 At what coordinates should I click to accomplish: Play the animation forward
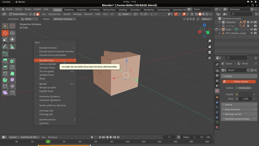(x=111, y=137)
